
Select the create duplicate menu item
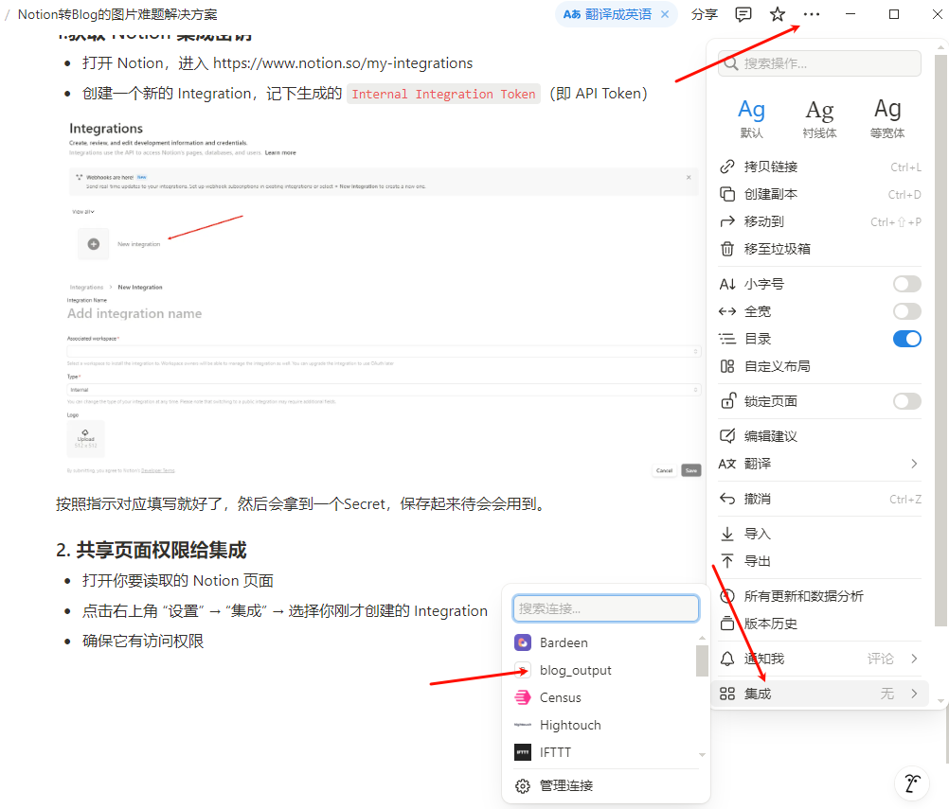(819, 194)
